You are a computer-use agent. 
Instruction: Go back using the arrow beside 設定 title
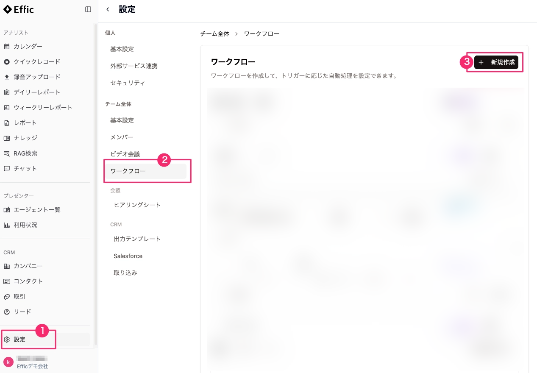[108, 9]
